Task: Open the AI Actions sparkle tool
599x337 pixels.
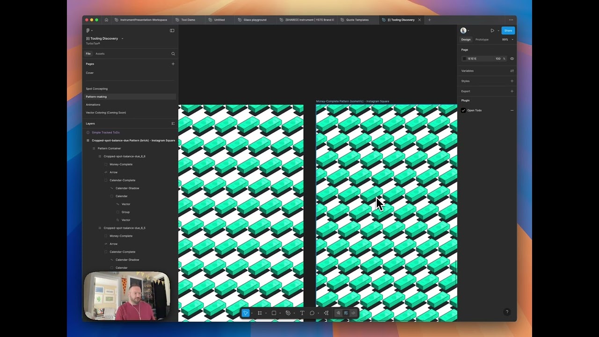Action: pyautogui.click(x=326, y=313)
